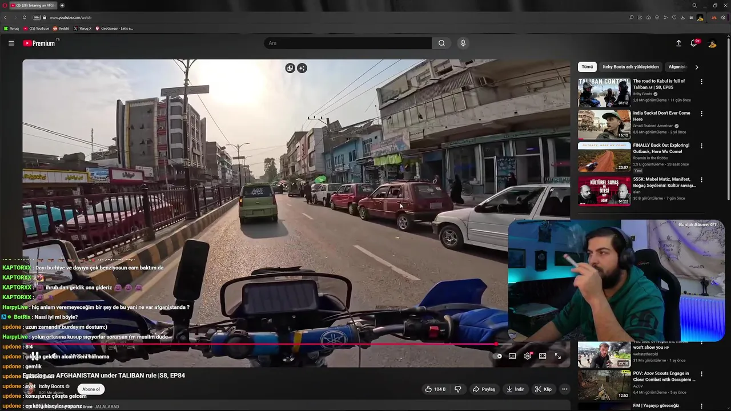Viewport: 731px width, 411px height.
Task: Open the Reddit bookmark
Action: 61,28
